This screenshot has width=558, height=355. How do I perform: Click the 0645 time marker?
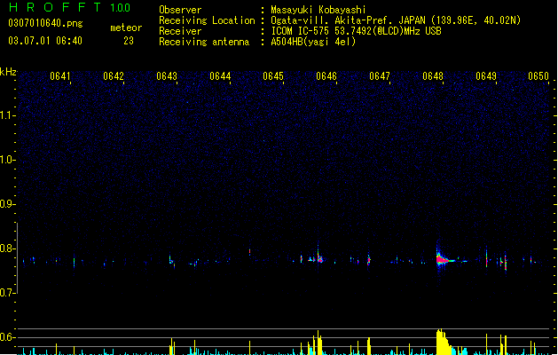coord(273,76)
